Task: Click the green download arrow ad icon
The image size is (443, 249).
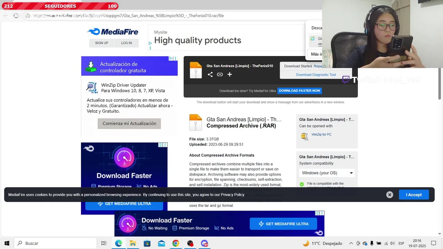Action: pos(91,67)
